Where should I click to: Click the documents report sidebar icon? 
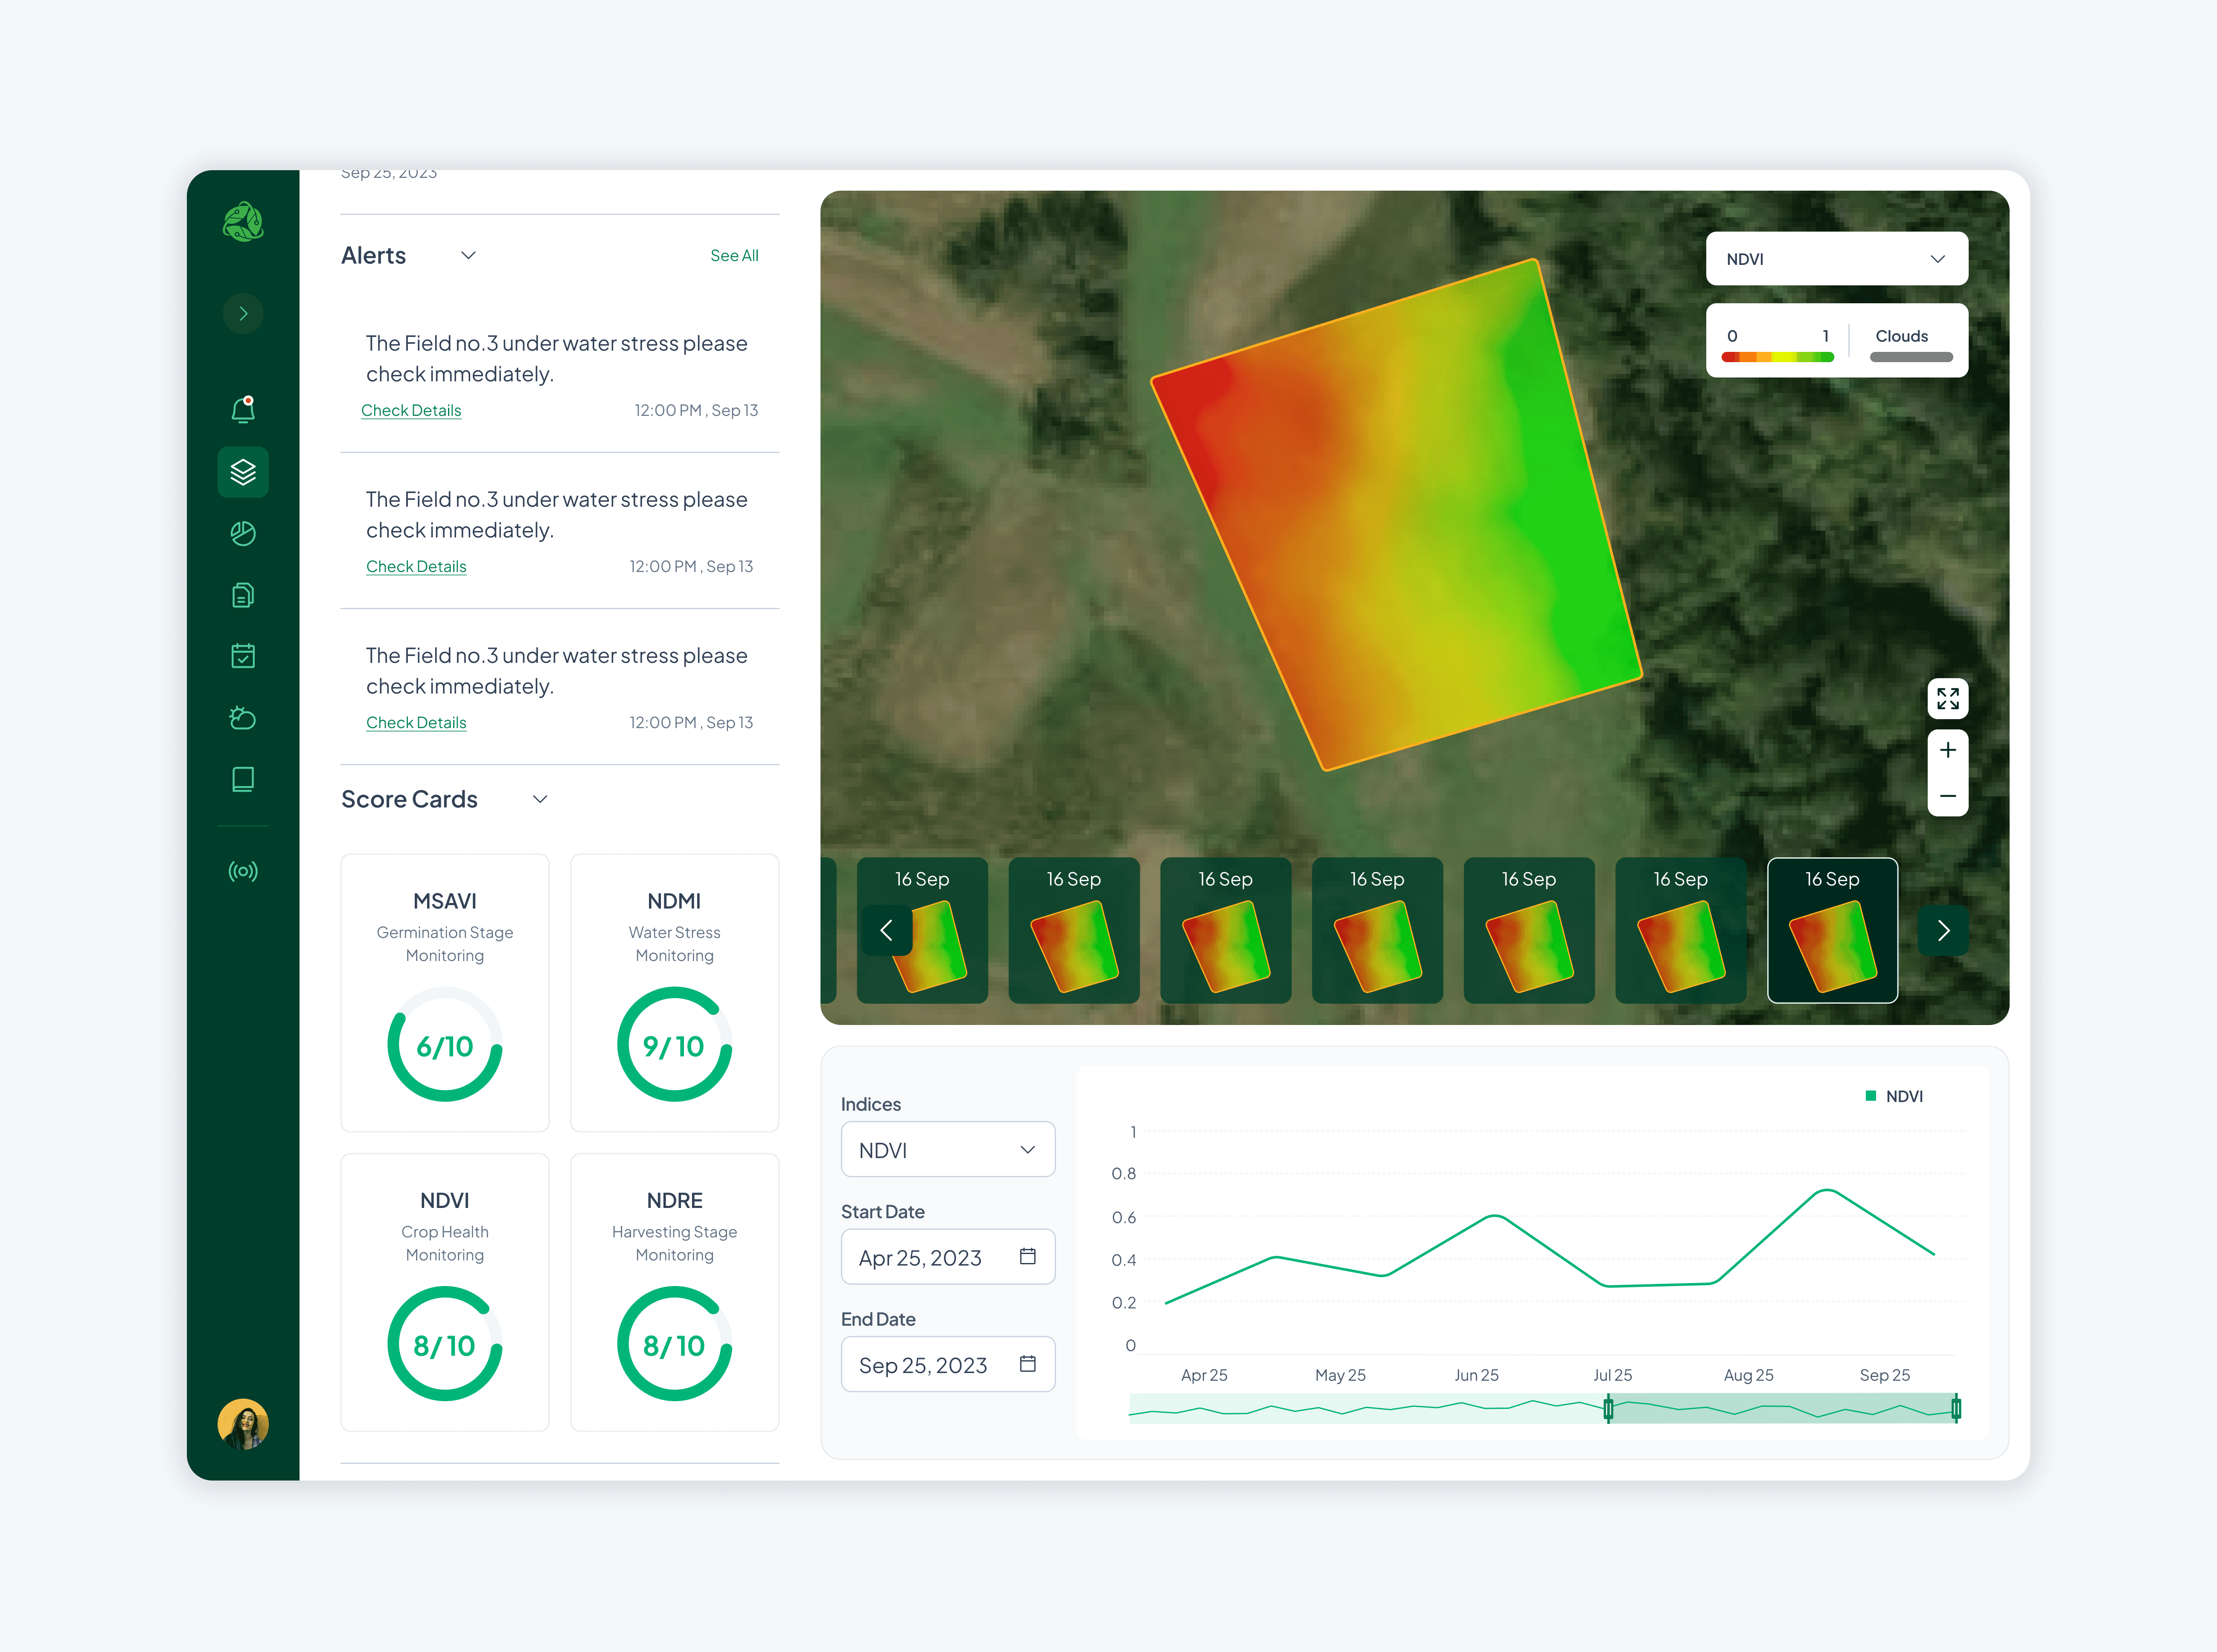243,595
